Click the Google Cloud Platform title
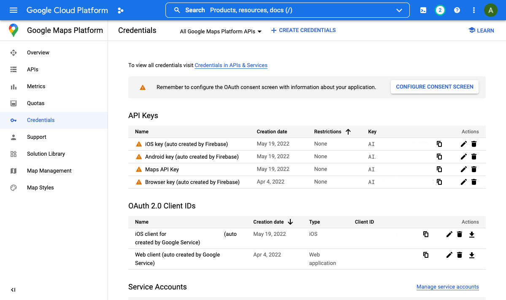 [x=67, y=10]
